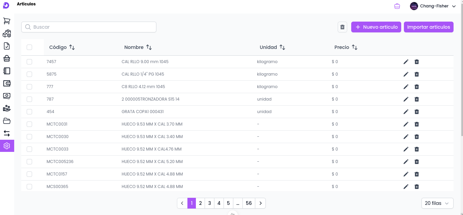
Task: Toggle the select-all checkbox in header
Action: click(x=29, y=47)
